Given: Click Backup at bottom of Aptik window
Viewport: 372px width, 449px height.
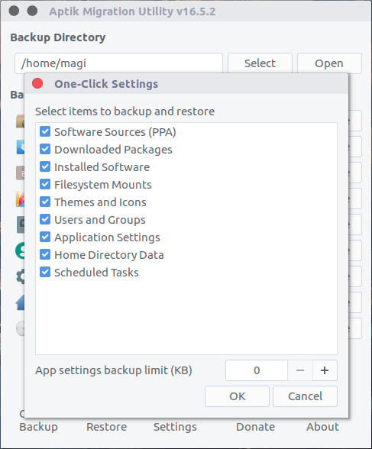Looking at the screenshot, I should [38, 427].
